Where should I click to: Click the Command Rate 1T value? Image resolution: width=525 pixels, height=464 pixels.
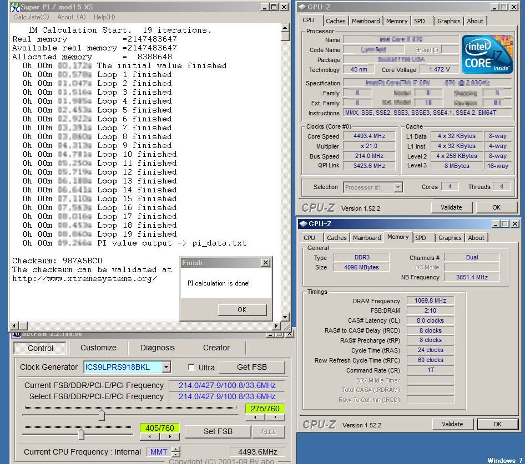pyautogui.click(x=430, y=370)
